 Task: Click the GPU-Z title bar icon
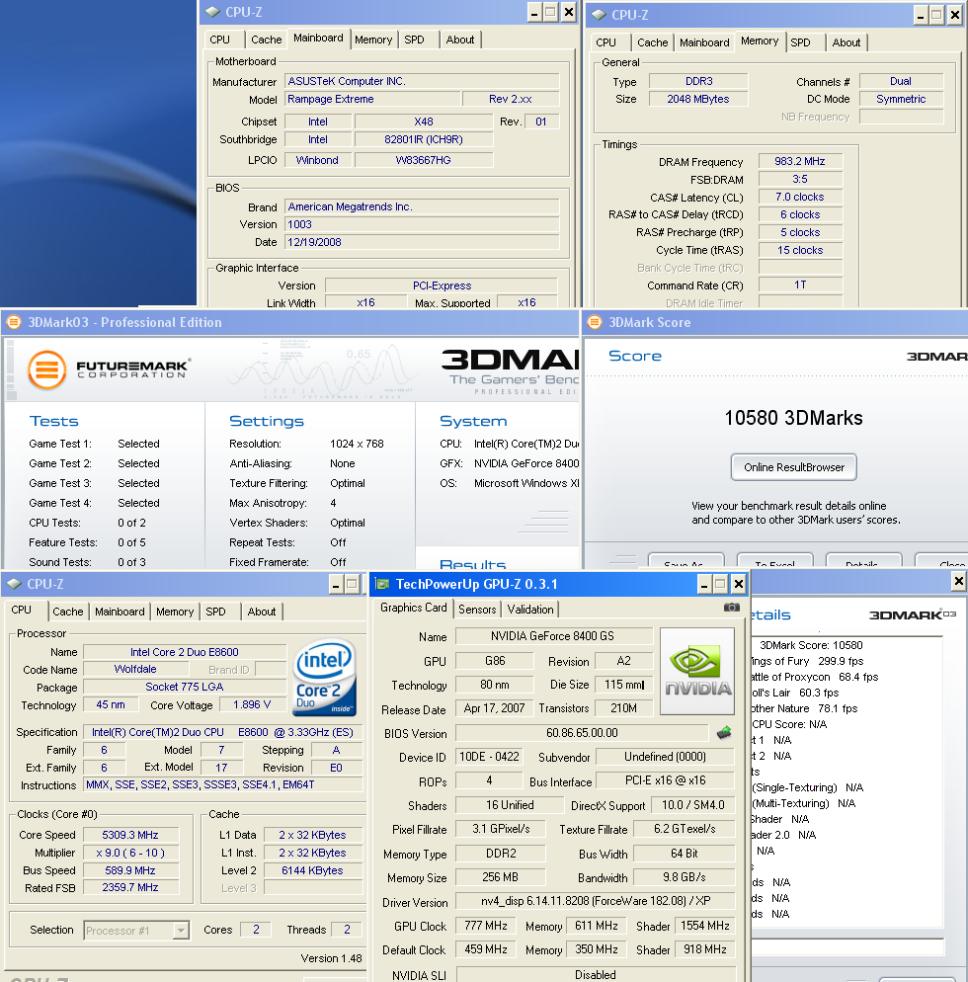(382, 584)
